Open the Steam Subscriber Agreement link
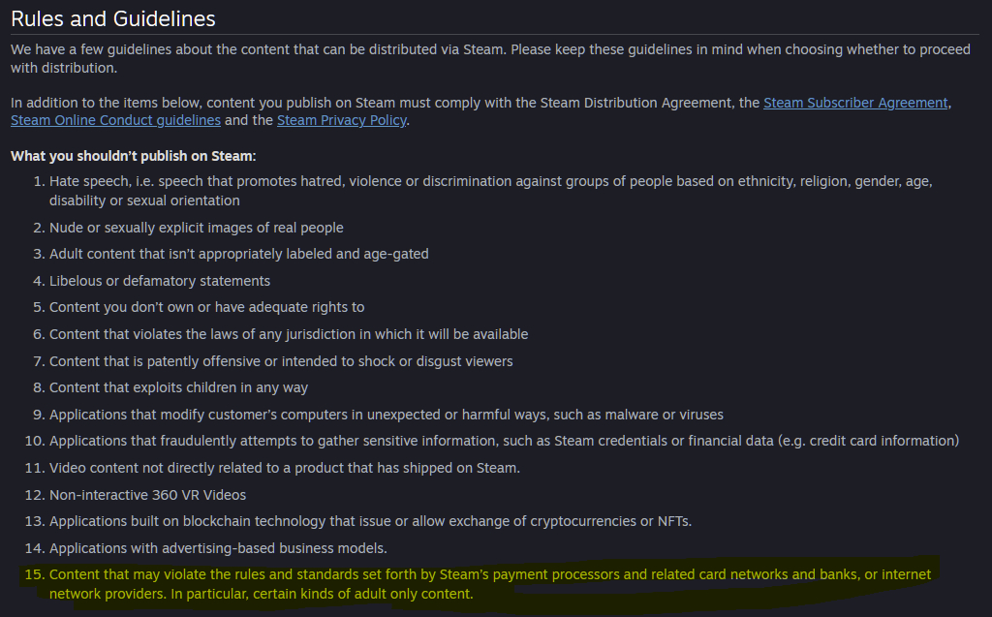Image resolution: width=992 pixels, height=617 pixels. click(855, 103)
